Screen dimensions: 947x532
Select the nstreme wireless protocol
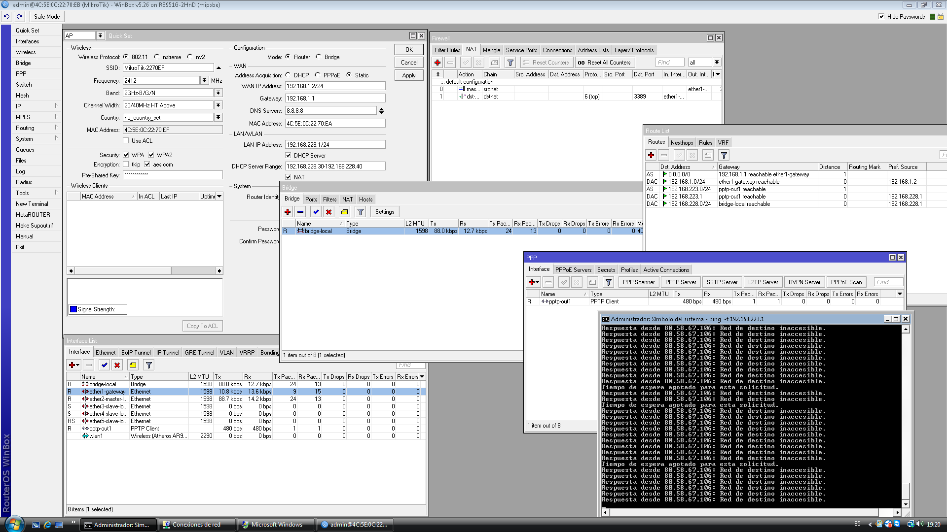[x=157, y=57]
